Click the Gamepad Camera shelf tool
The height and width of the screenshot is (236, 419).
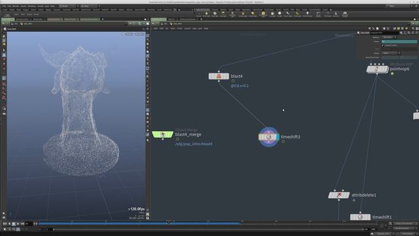coord(345,14)
